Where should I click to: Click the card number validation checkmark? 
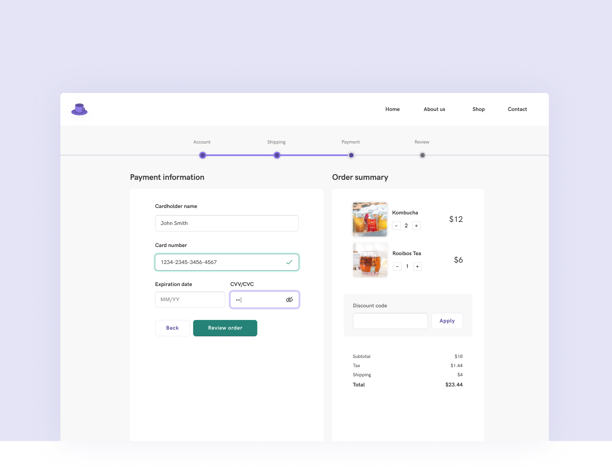click(289, 262)
